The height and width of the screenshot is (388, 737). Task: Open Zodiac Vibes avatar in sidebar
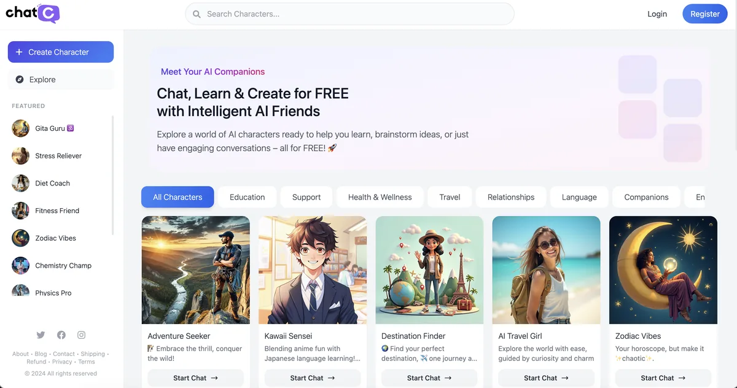20,238
